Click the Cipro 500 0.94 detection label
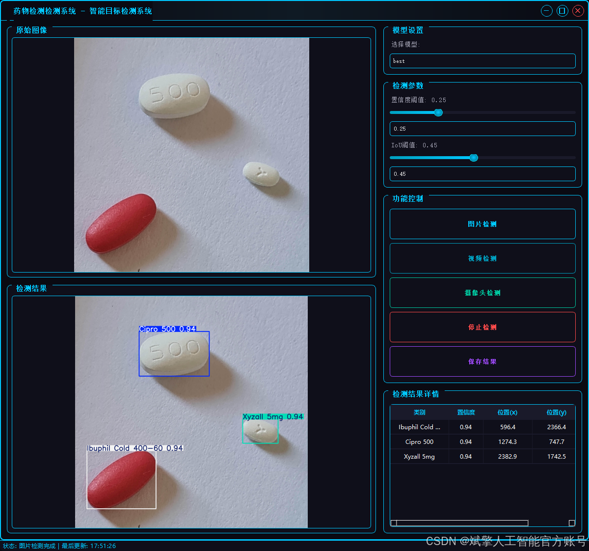Image resolution: width=589 pixels, height=551 pixels. [167, 329]
